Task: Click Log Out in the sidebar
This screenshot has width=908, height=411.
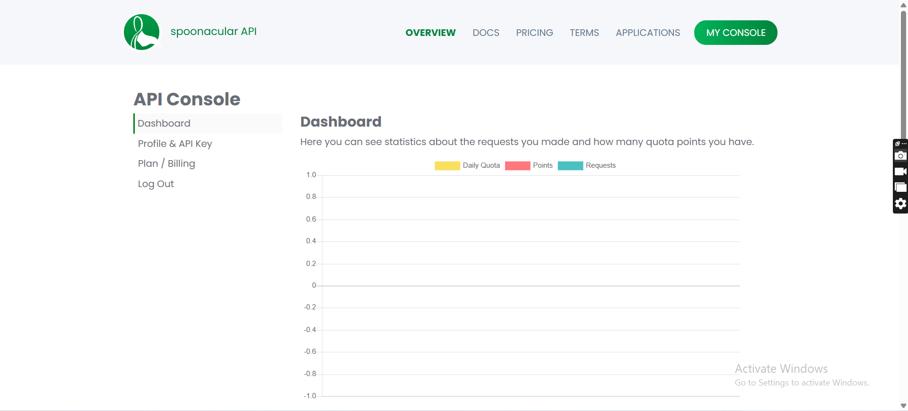Action: [156, 184]
